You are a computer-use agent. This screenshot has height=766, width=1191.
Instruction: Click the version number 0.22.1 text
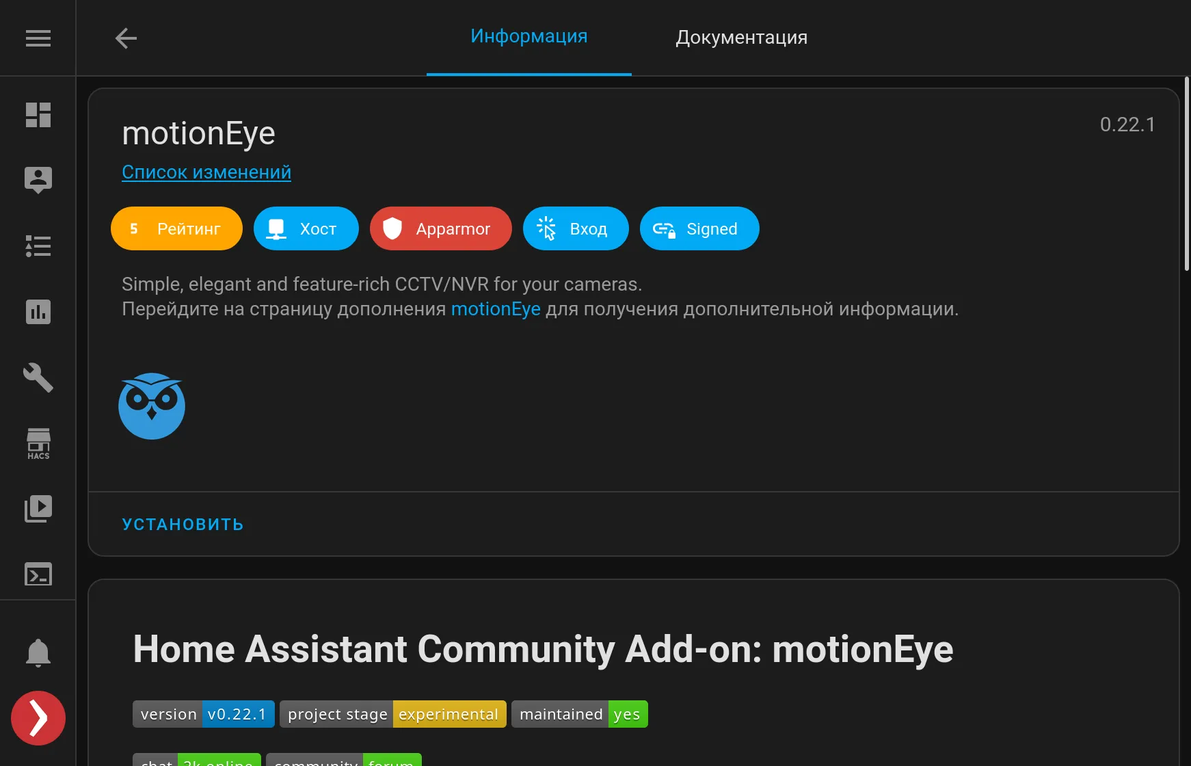point(1127,124)
